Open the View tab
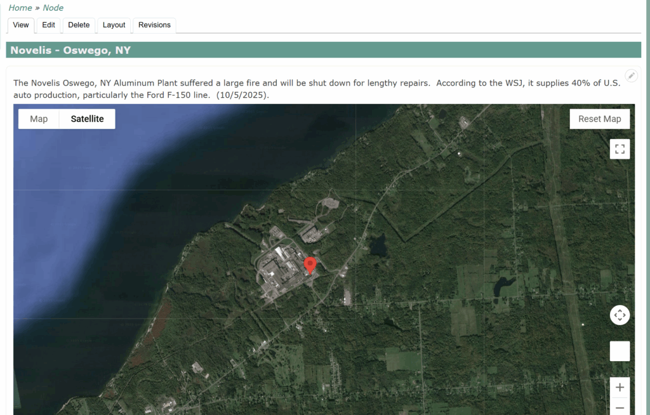The image size is (650, 415). (21, 25)
